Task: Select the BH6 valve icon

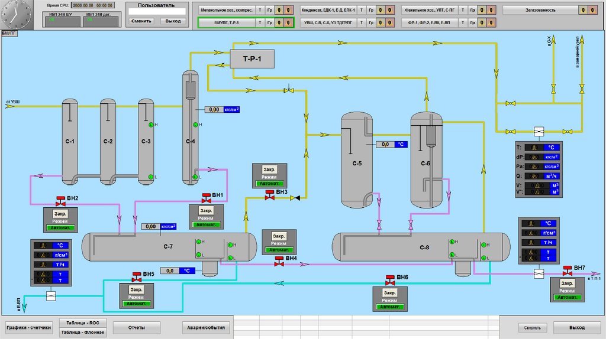Action: point(389,280)
